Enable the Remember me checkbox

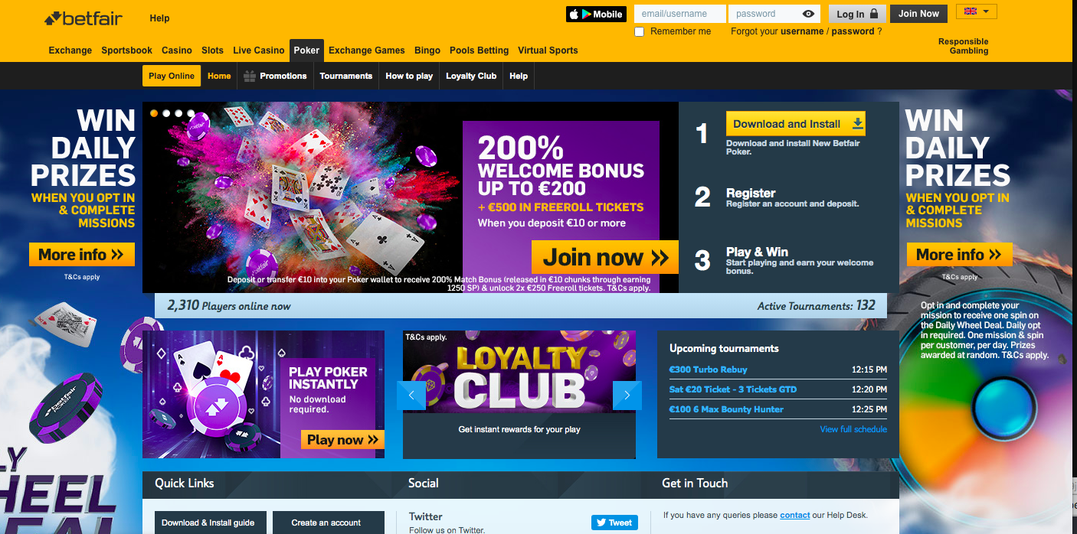[640, 31]
